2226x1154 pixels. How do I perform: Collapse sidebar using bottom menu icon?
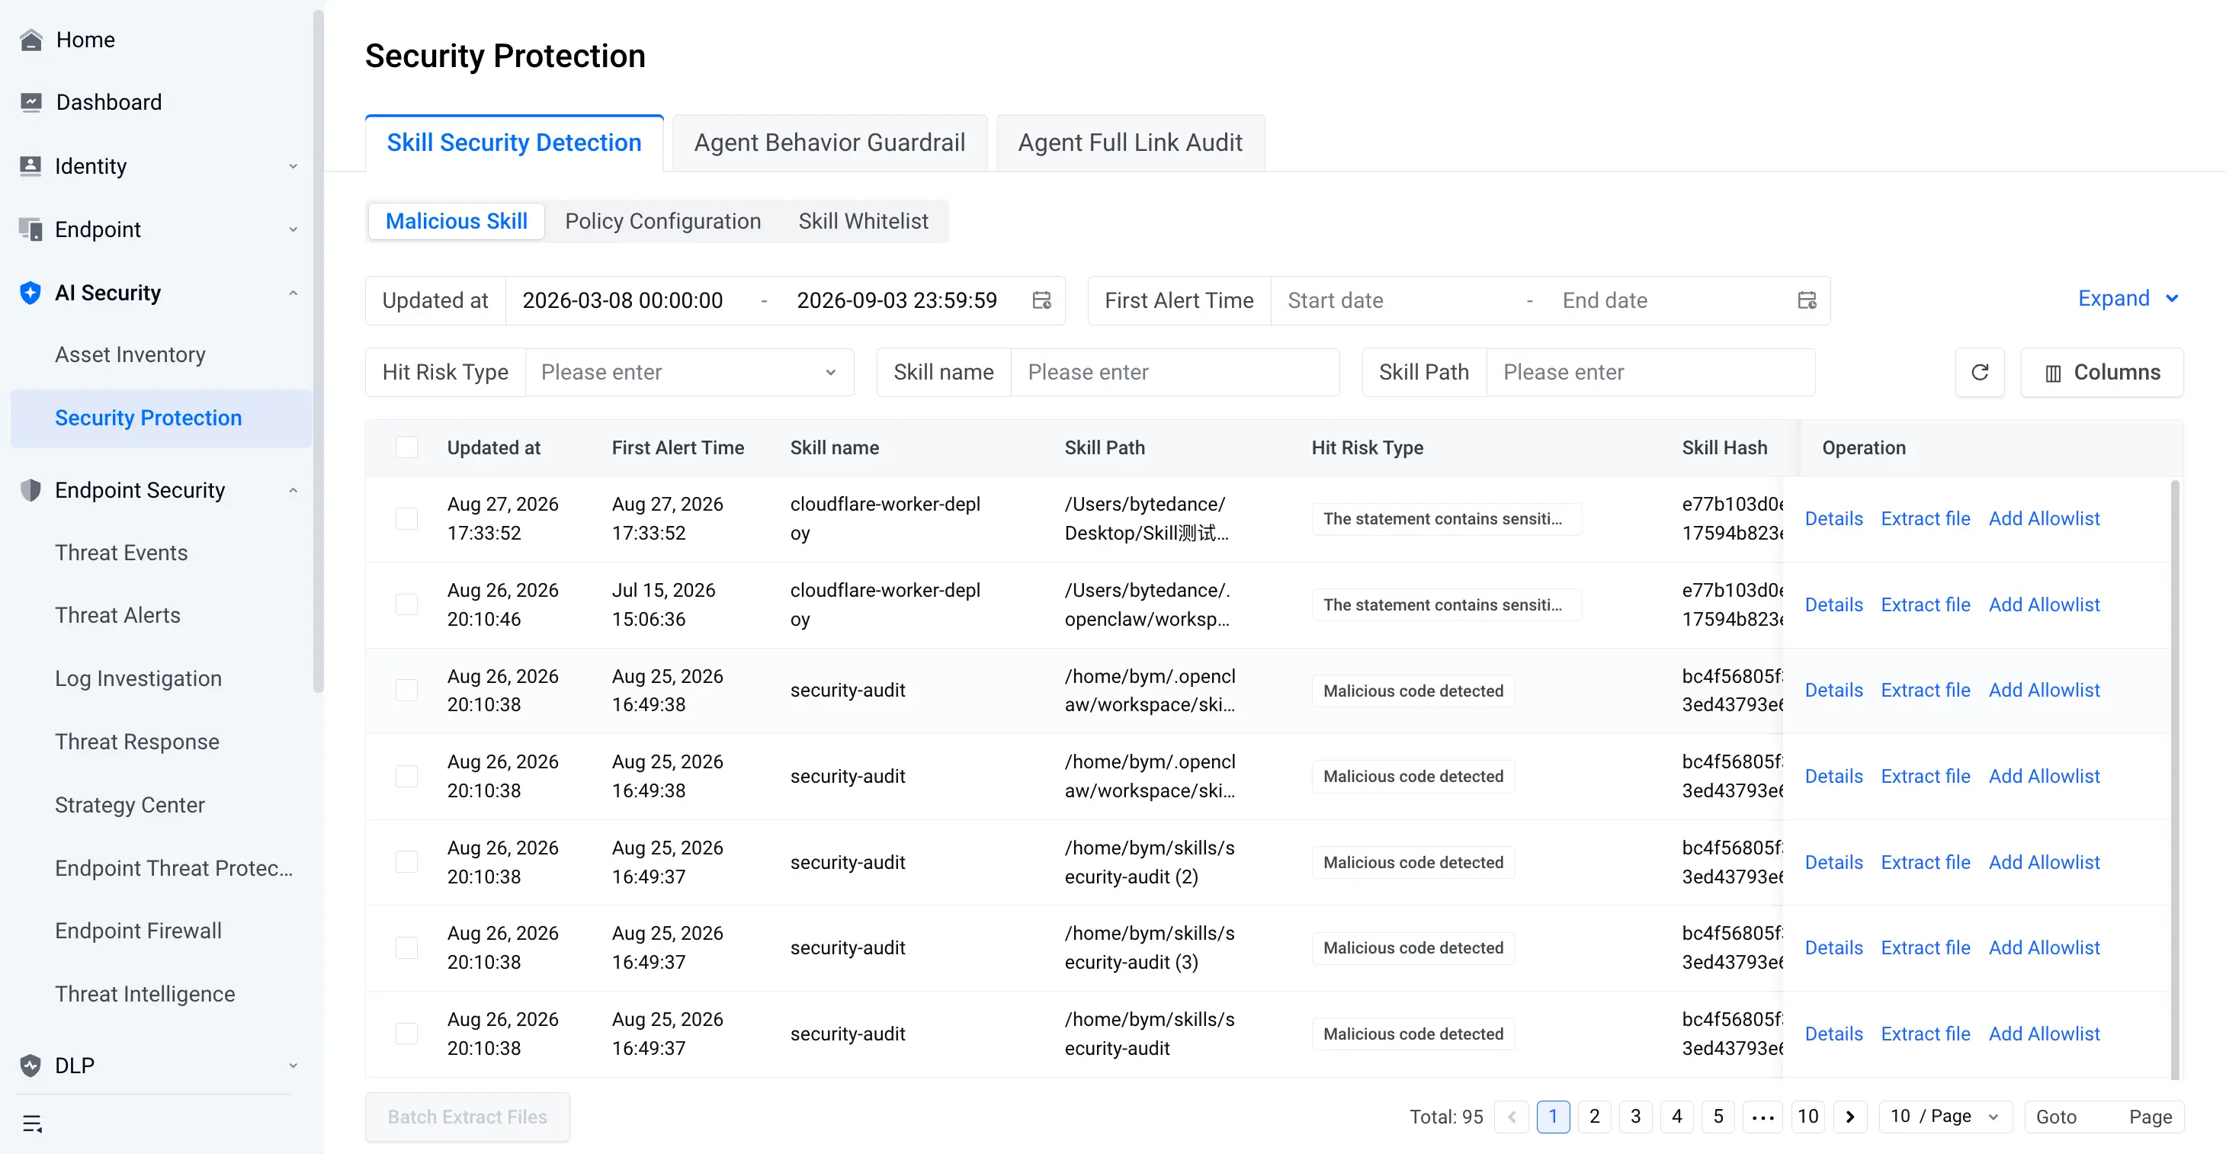coord(32,1123)
